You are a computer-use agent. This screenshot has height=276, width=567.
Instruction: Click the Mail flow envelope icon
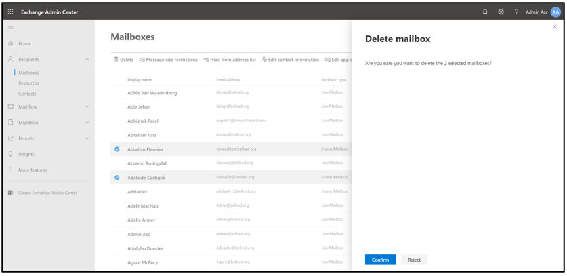[10, 107]
